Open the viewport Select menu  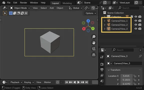43,8
